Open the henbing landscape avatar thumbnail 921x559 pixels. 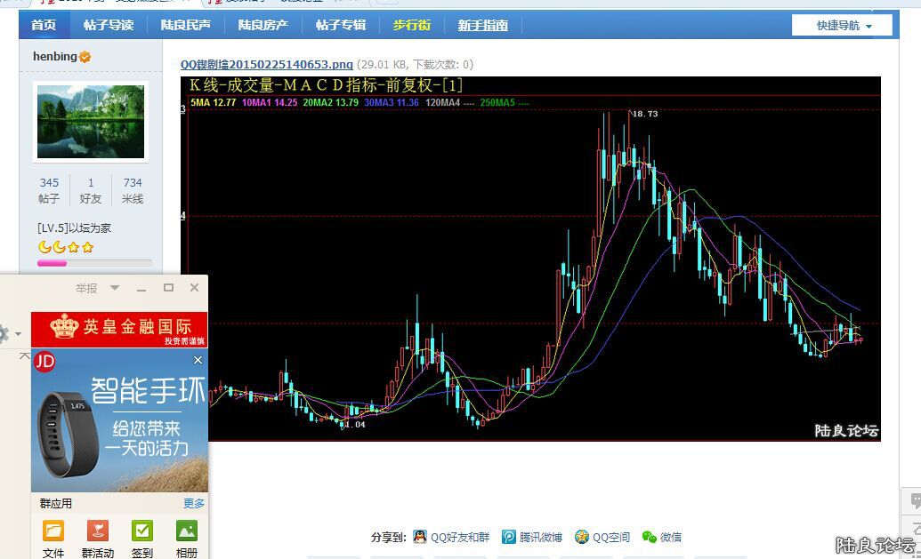(91, 122)
